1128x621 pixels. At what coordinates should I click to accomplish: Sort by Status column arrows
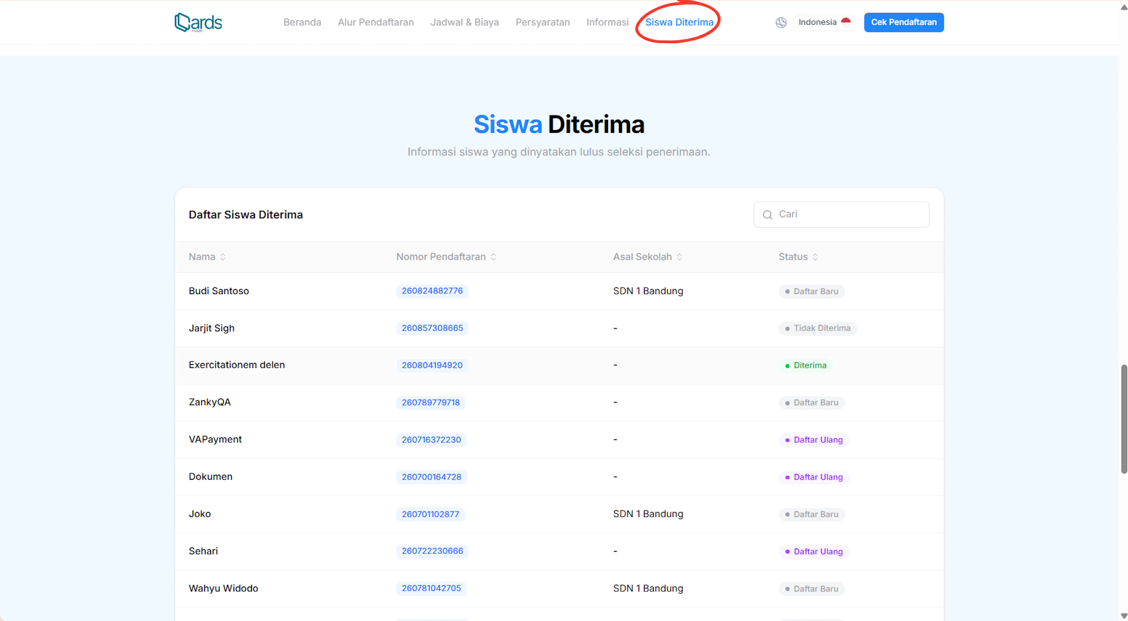[815, 257]
